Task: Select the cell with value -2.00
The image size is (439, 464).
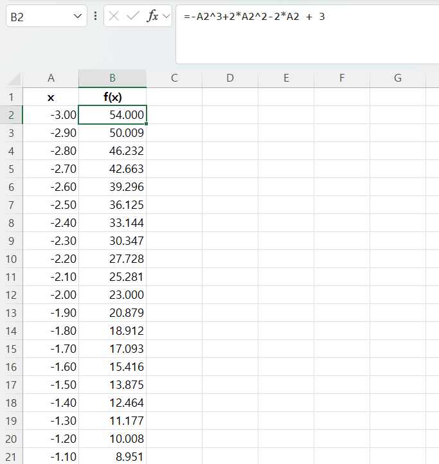Action: click(51, 295)
